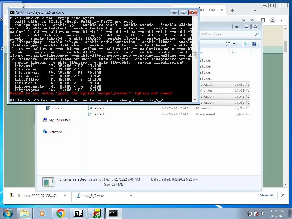Close the FFMPEG browser tab
Image resolution: width=292 pixels, height=219 pixels.
222,10
